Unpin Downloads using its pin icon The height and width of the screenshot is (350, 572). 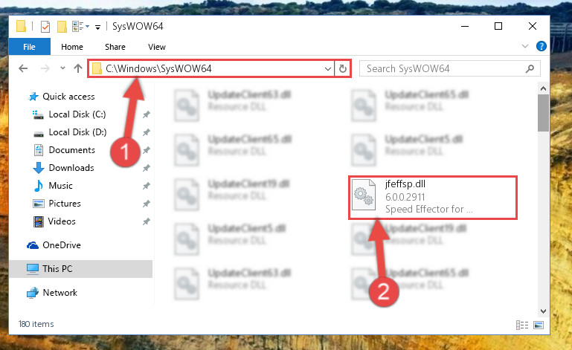pyautogui.click(x=147, y=168)
